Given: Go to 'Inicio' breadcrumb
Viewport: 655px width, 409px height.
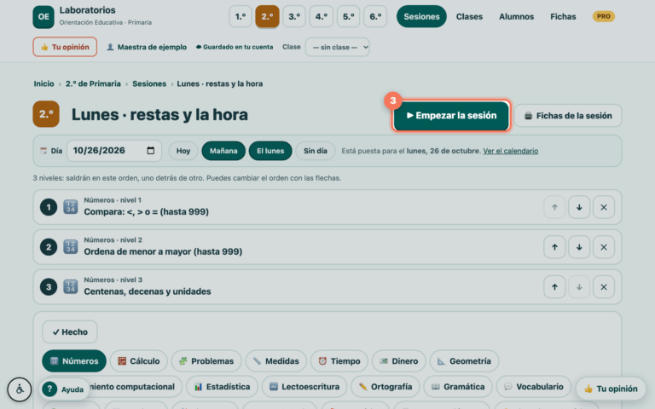Looking at the screenshot, I should [43, 84].
